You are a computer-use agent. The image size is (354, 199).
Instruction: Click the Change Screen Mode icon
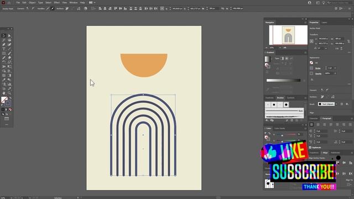click(7, 119)
